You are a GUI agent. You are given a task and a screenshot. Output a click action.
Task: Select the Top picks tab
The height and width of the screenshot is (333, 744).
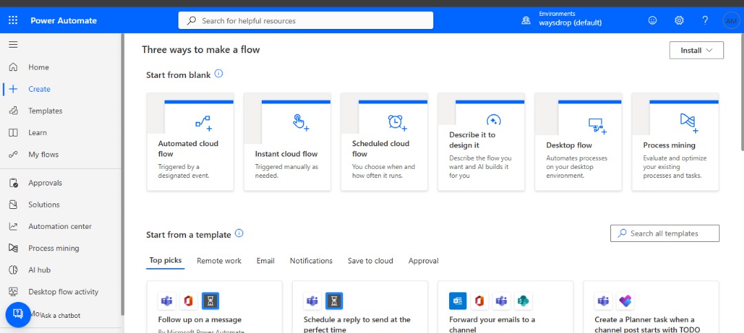point(165,261)
